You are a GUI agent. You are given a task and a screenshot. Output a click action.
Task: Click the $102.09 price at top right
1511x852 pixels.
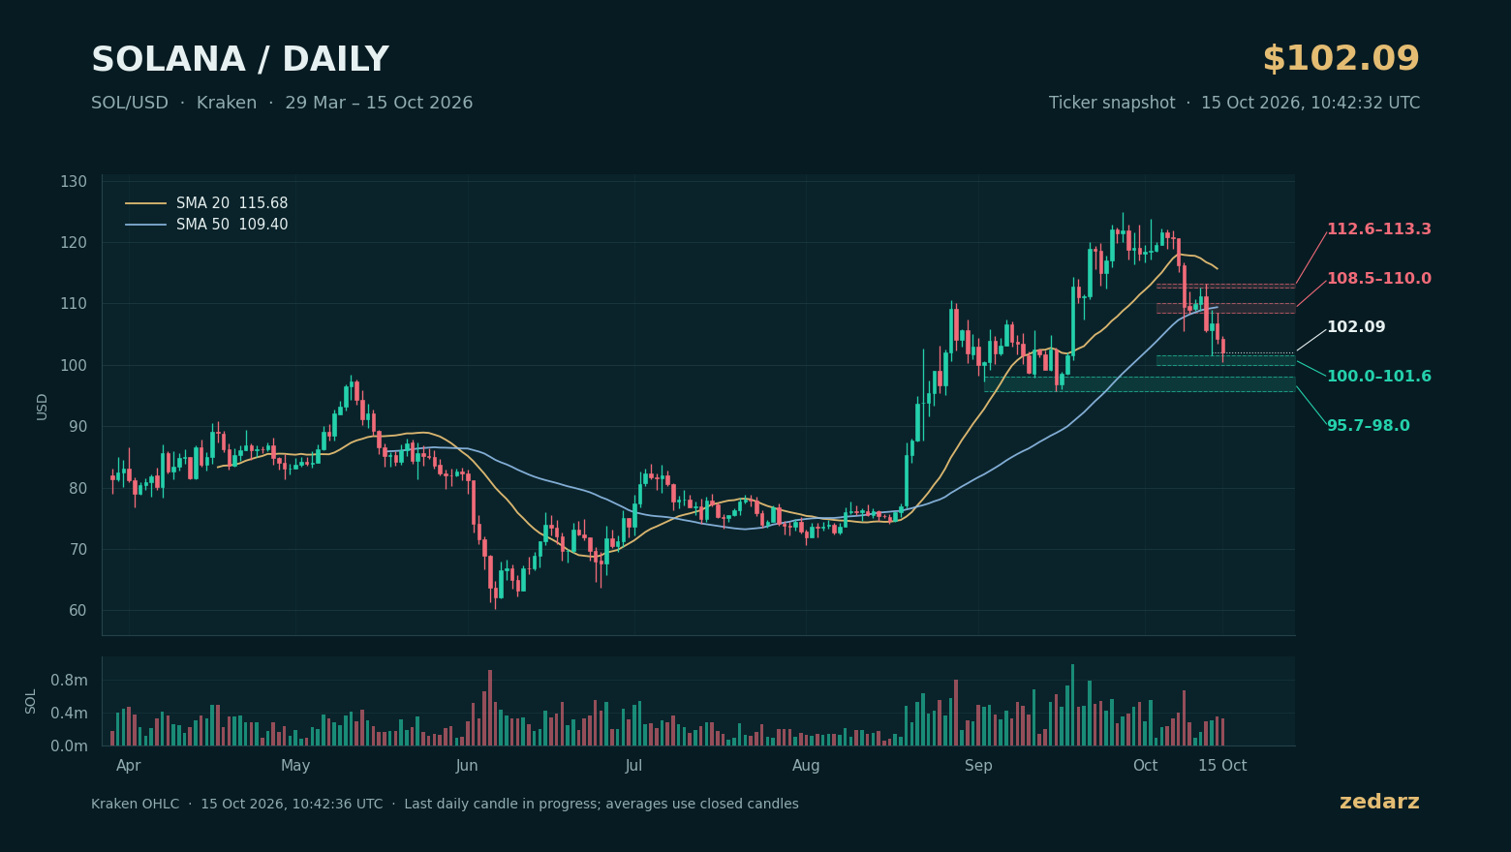pyautogui.click(x=1341, y=60)
